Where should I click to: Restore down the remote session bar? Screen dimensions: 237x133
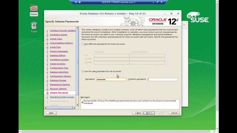coord(157,2)
